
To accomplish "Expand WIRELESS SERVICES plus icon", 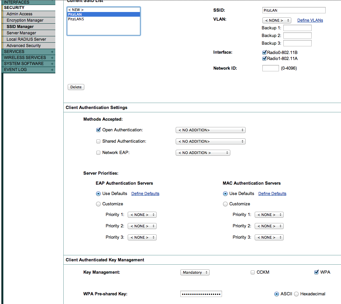I will [52, 58].
